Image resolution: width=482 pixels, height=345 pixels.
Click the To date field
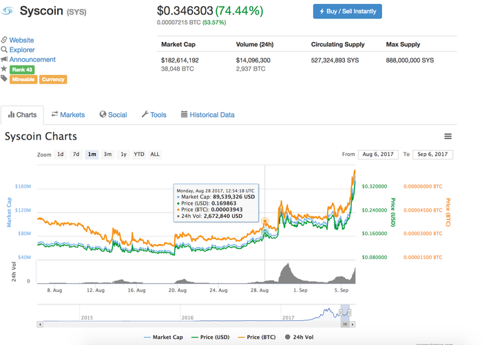432,155
